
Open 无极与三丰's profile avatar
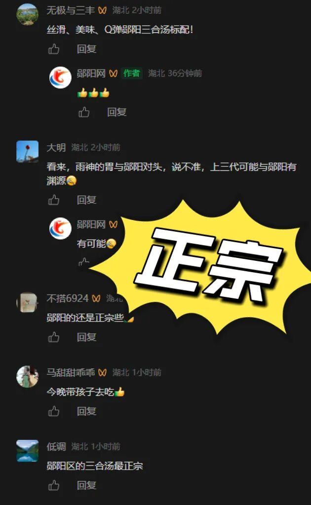[x=27, y=14]
